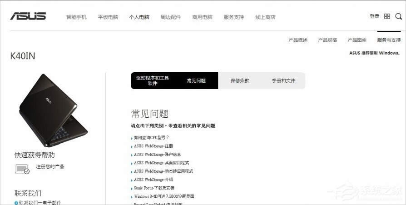The image size is (406, 205).
Task: Click the ASUS logo
Action: (x=28, y=16)
